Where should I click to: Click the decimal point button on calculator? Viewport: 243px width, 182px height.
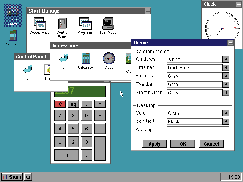(87, 155)
